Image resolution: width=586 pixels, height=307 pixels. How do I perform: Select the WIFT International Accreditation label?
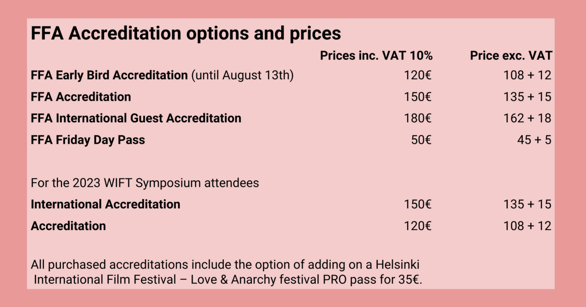click(105, 204)
